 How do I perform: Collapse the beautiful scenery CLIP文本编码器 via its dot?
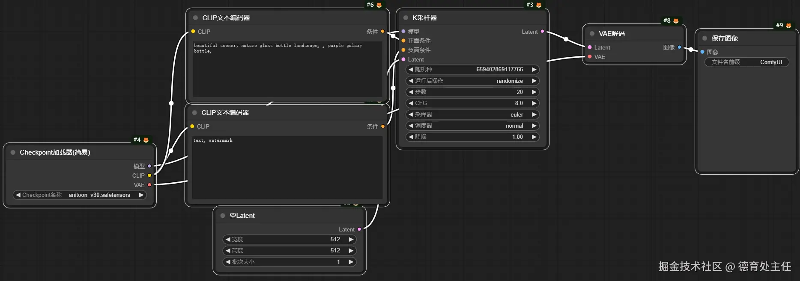(x=195, y=18)
